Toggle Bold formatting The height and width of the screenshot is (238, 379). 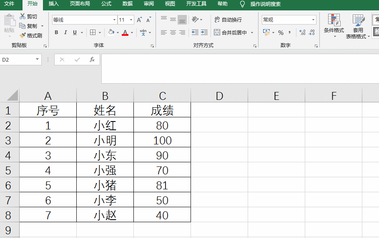tap(56, 32)
